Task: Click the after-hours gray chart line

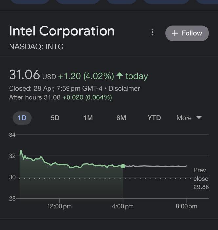Action: coord(154,166)
